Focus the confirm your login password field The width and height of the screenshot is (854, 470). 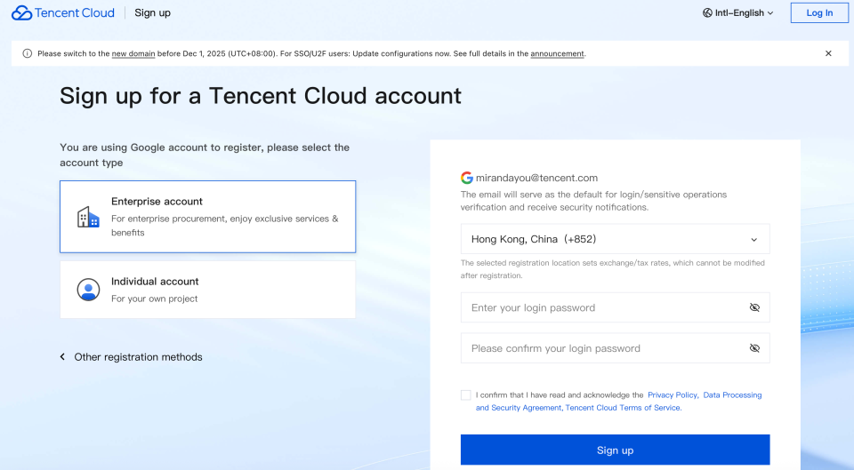tap(615, 348)
